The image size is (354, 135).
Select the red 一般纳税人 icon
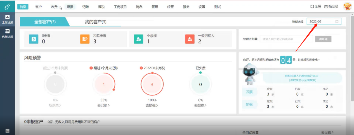[190, 39]
